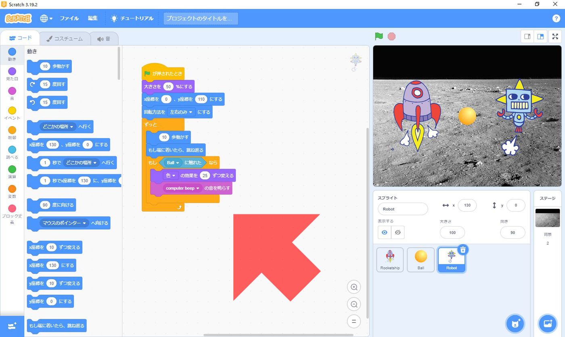Select the yellow イベント category circle
Viewport: 565px width, 337px height.
pyautogui.click(x=12, y=110)
